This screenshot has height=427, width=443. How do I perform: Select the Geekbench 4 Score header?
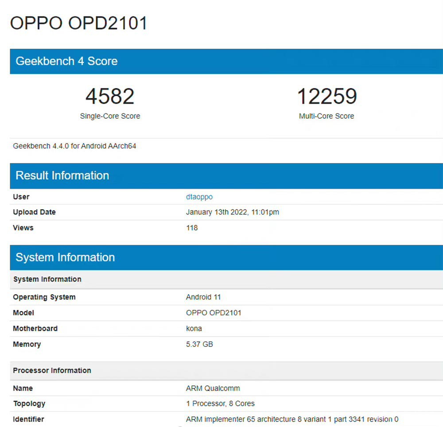pyautogui.click(x=66, y=61)
